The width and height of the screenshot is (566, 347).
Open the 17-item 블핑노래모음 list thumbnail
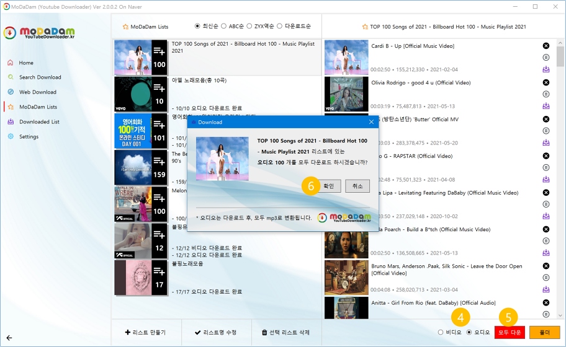point(141,278)
